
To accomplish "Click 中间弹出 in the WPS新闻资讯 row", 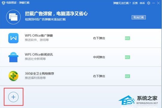I will [99, 57].
